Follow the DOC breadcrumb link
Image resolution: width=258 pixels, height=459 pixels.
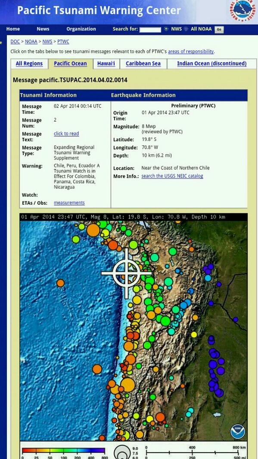pos(15,41)
